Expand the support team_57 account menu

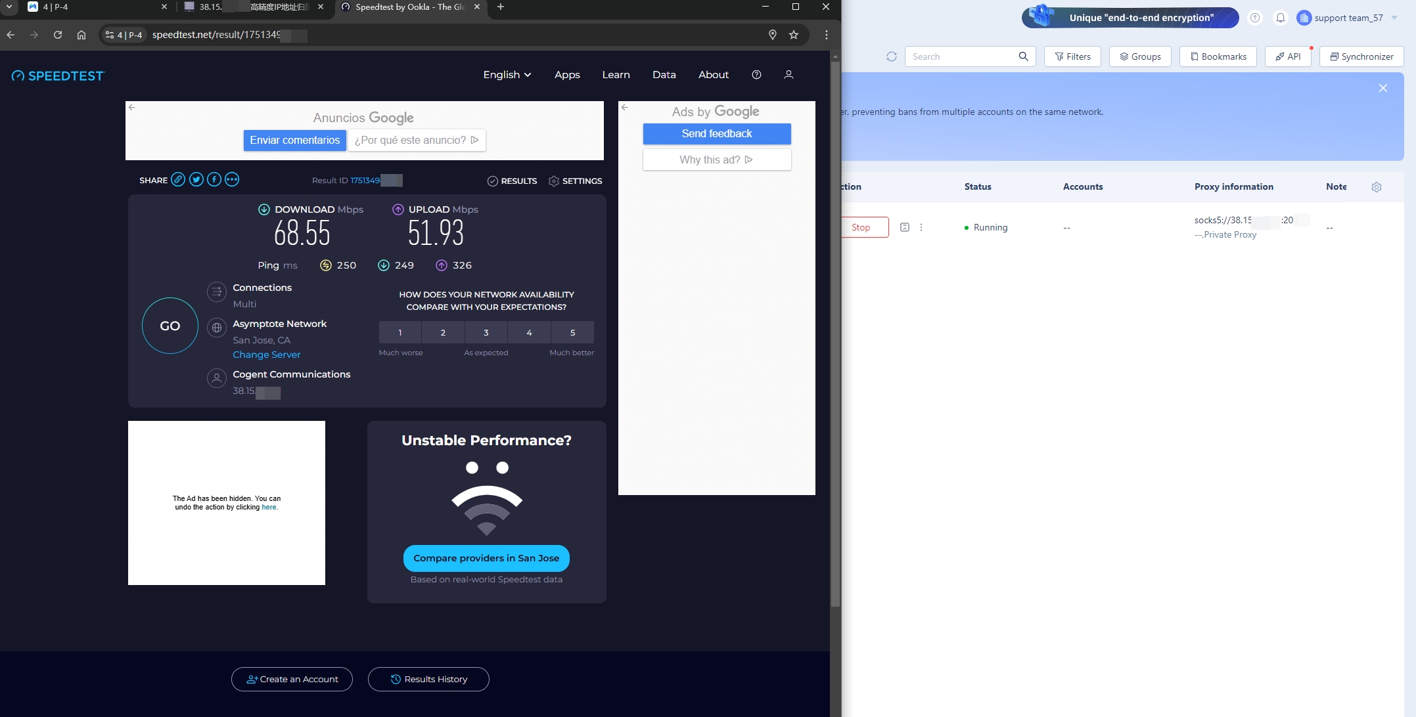click(1348, 18)
